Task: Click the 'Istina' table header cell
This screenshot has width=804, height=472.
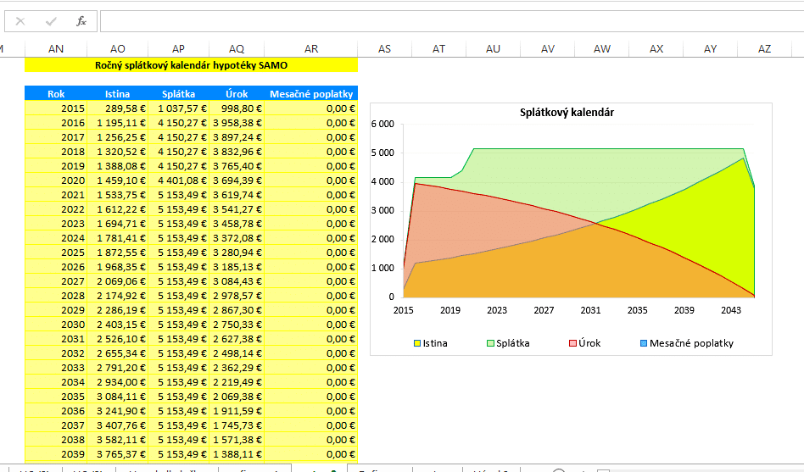Action: [x=117, y=94]
